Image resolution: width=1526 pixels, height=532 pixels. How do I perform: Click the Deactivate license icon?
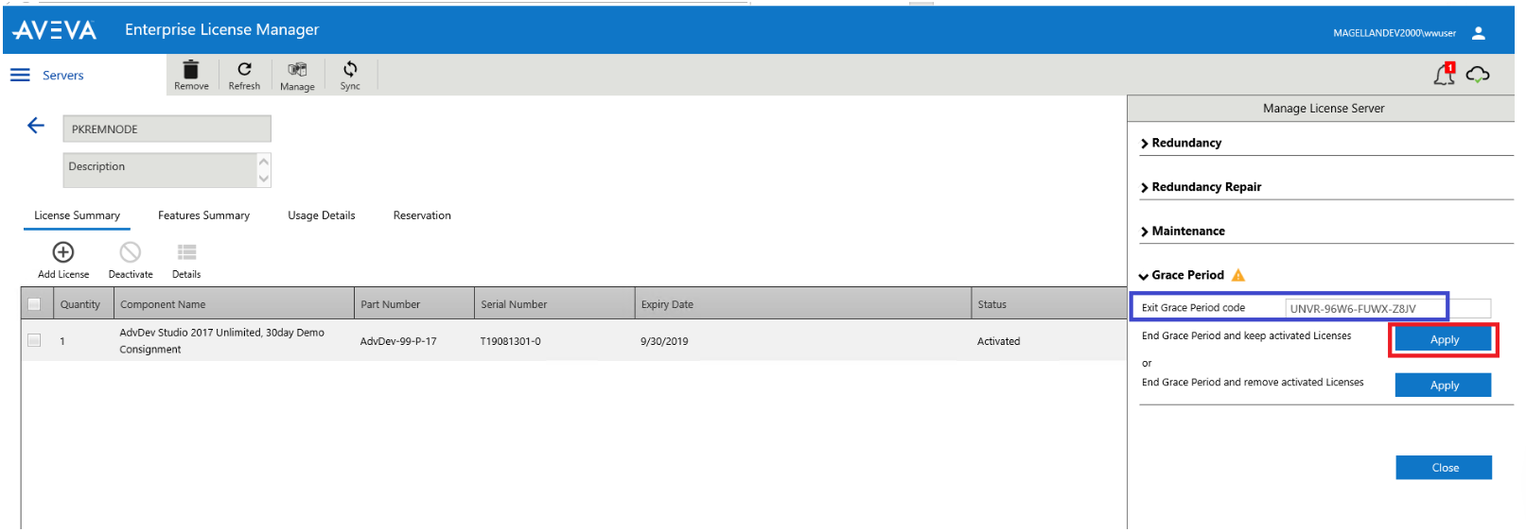131,252
